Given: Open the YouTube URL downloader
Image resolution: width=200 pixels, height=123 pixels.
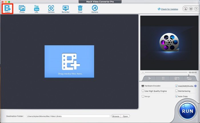Looking at the screenshot, I should point(37,9).
